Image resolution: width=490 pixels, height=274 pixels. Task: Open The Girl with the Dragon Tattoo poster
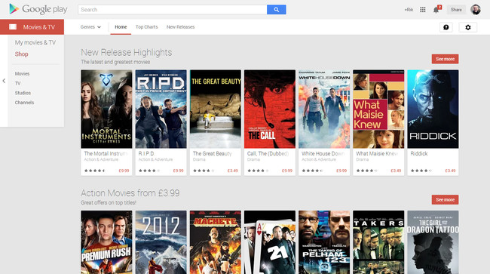pyautogui.click(x=433, y=242)
